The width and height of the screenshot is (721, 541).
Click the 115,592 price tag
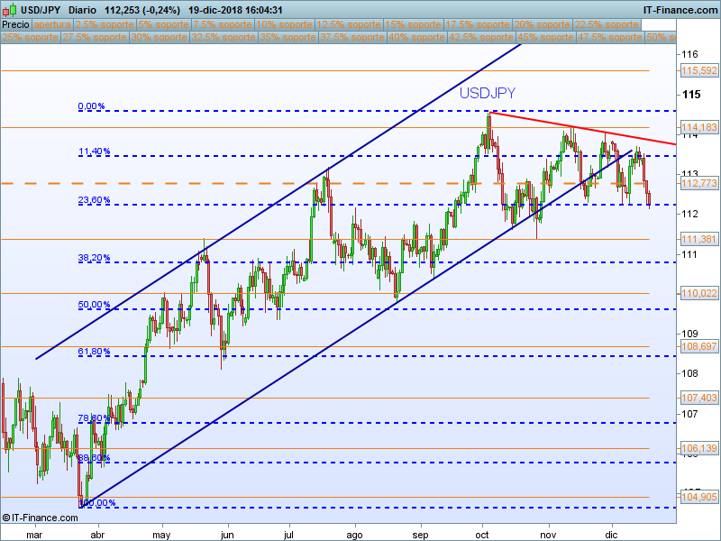pyautogui.click(x=699, y=71)
